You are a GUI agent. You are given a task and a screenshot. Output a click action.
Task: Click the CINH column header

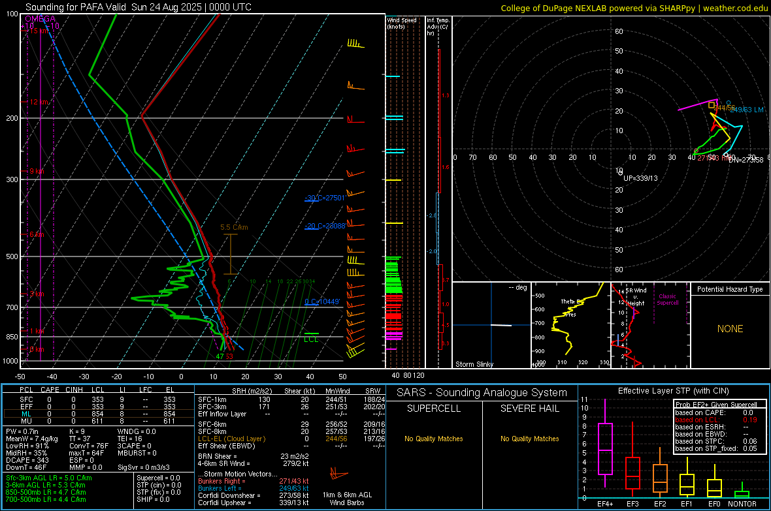click(x=74, y=390)
